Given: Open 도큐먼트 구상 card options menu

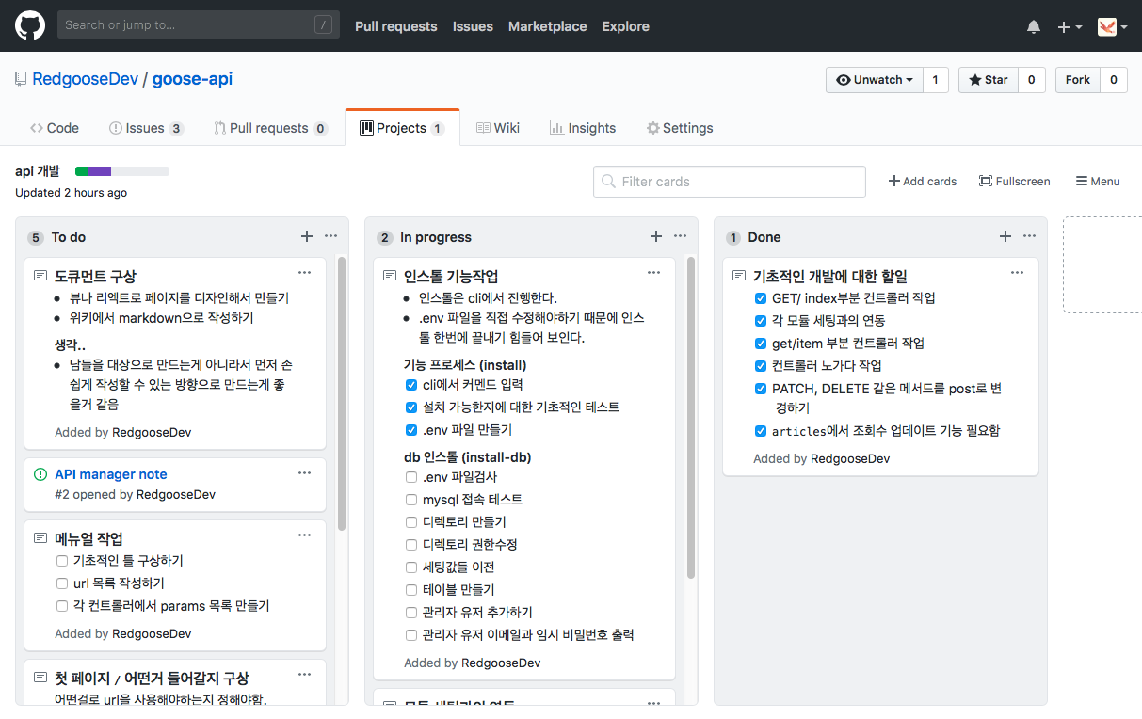Looking at the screenshot, I should click(x=304, y=273).
